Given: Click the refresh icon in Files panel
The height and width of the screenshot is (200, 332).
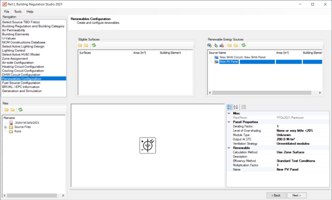Looking at the screenshot, I should [20, 109].
